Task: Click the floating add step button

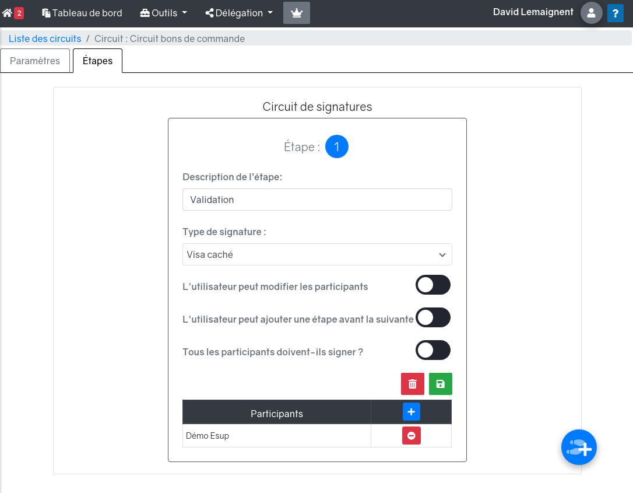Action: coord(579,447)
